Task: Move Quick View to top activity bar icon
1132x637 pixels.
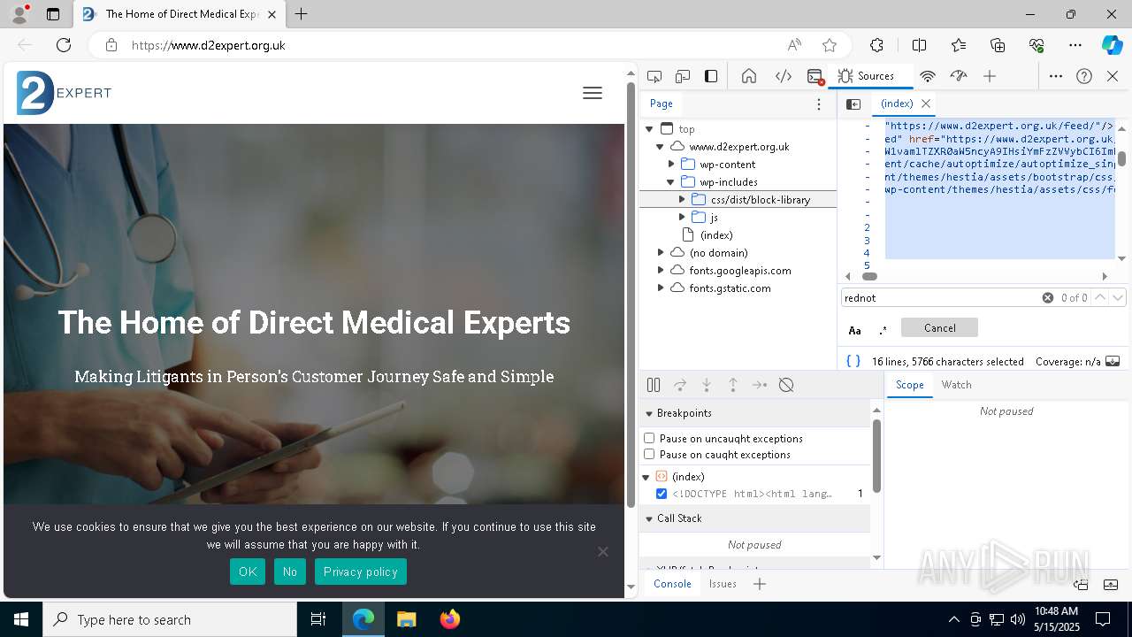Action: point(1081,585)
